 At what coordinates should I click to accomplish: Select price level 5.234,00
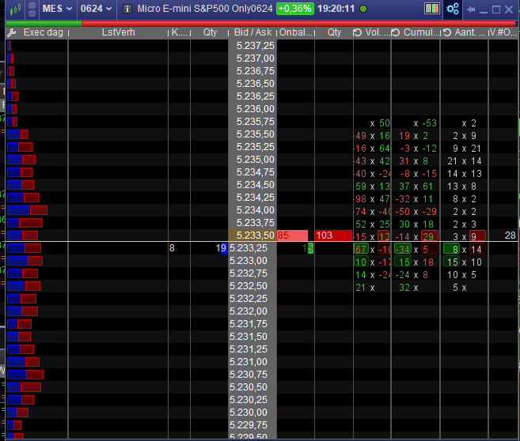click(252, 210)
